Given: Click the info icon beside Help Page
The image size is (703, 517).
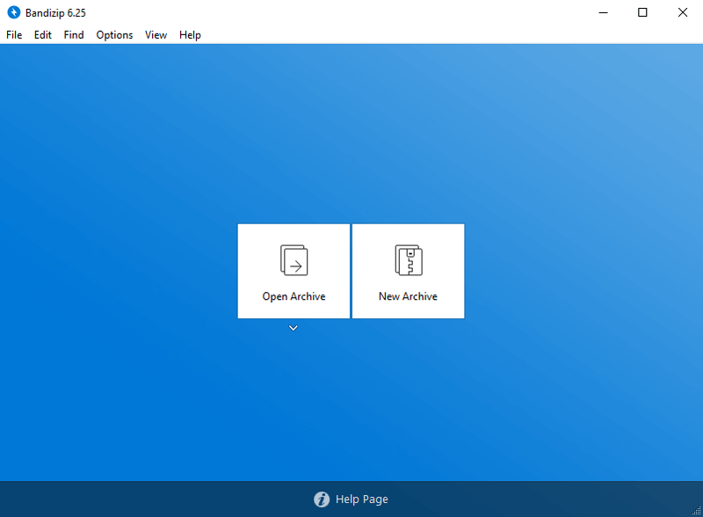Looking at the screenshot, I should pos(322,499).
